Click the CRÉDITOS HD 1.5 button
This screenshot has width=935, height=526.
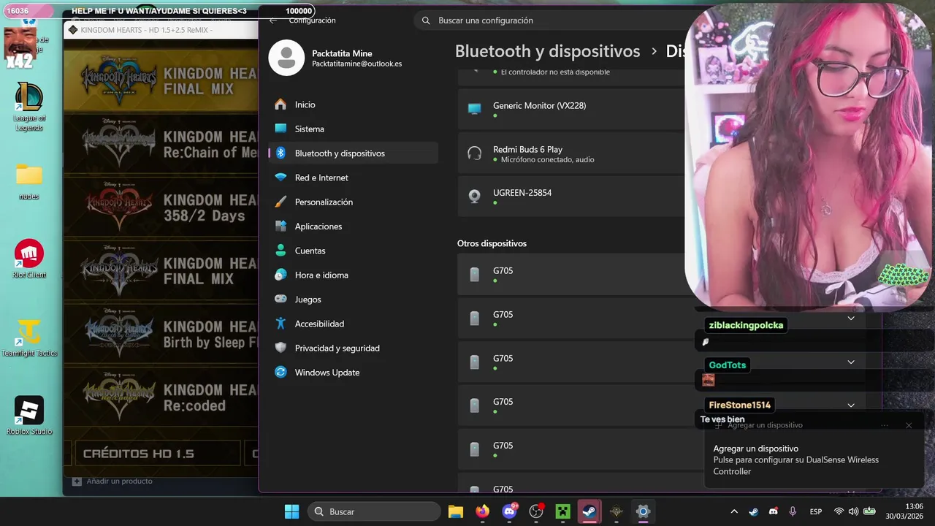click(157, 453)
